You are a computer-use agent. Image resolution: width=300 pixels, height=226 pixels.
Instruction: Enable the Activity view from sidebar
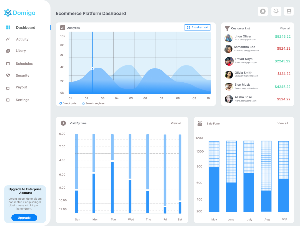[7, 39]
